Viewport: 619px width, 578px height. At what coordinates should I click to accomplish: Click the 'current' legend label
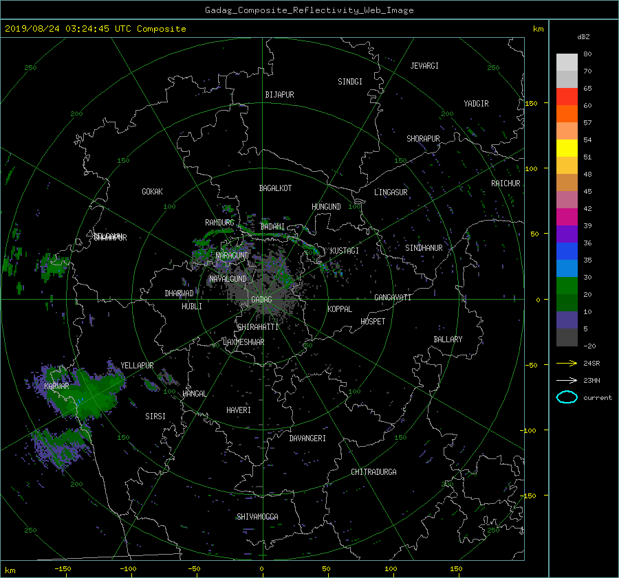598,398
